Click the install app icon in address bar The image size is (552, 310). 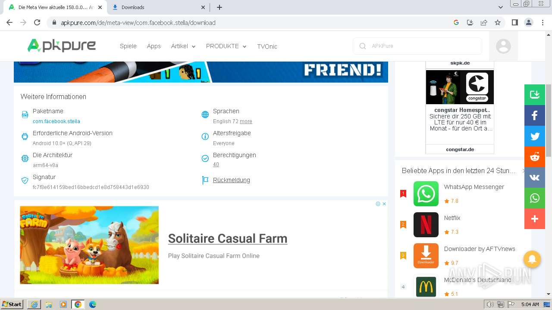tap(470, 22)
